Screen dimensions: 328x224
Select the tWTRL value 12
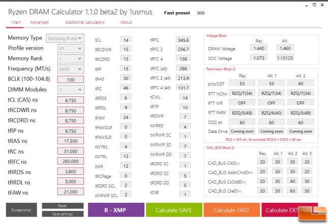pos(126,156)
